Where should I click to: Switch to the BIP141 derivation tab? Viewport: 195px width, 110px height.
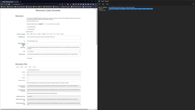pyautogui.click(x=34, y=67)
